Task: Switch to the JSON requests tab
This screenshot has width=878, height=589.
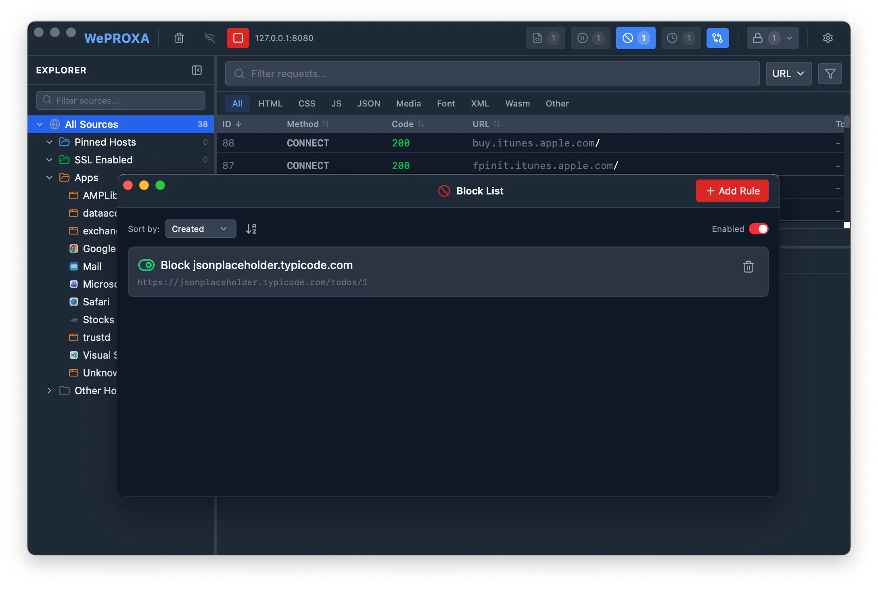Action: (369, 103)
